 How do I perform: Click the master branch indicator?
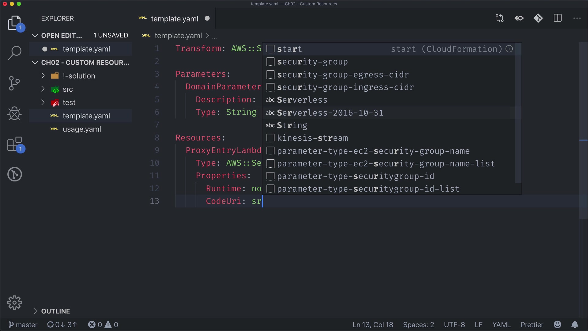click(x=23, y=324)
